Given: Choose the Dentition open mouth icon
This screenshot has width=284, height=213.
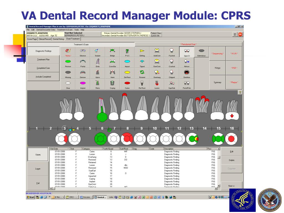Looking at the screenshot, I should (x=187, y=73).
